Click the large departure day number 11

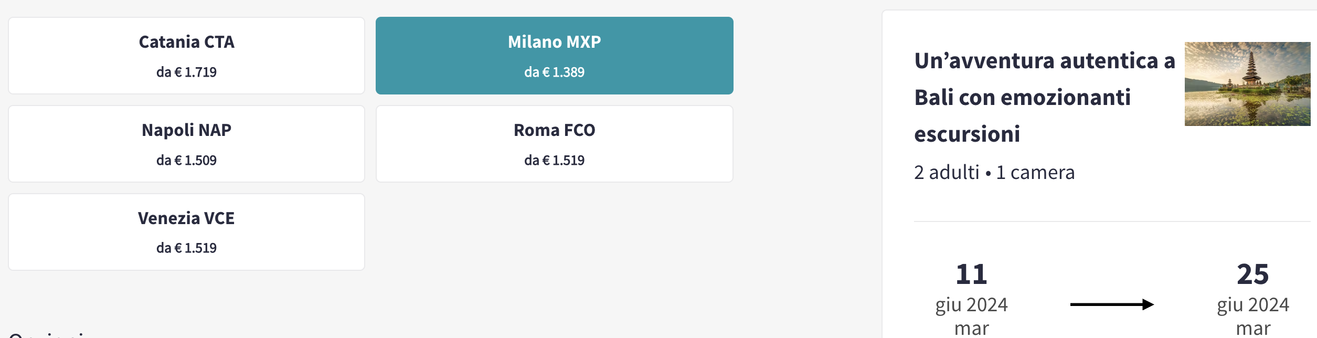(971, 274)
